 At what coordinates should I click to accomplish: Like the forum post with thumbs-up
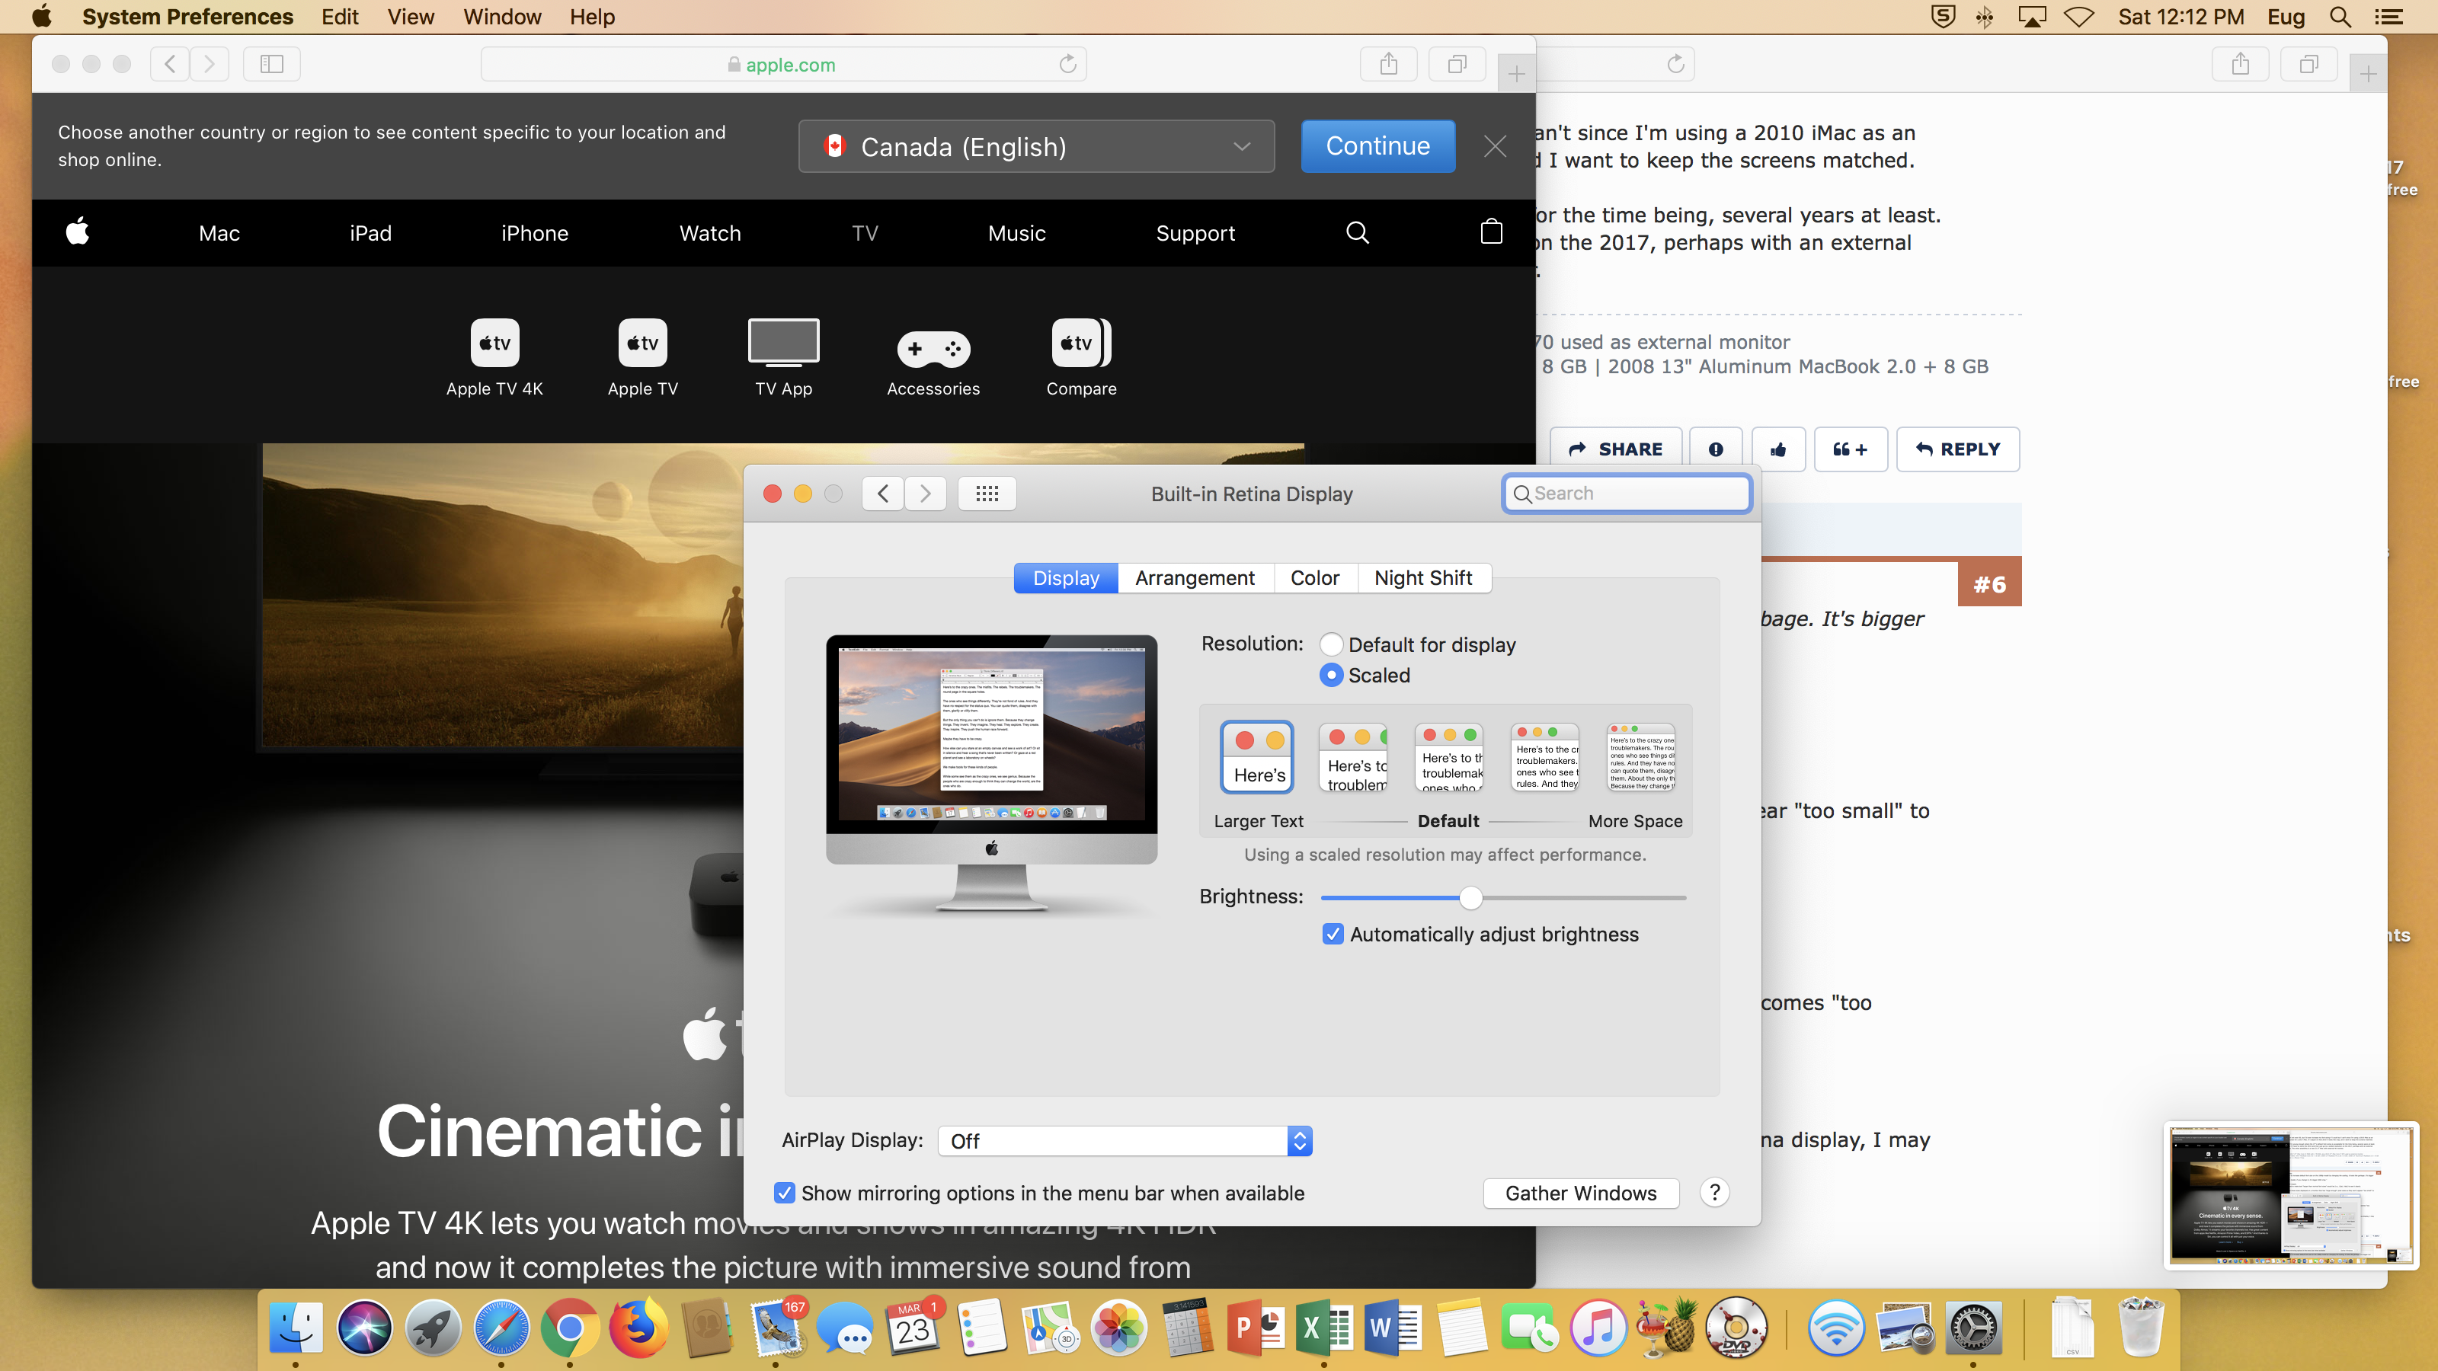pos(1778,449)
